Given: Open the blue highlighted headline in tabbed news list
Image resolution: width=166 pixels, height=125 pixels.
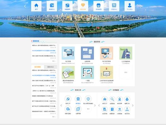Looking at the screenshot, I should [x=44, y=75].
